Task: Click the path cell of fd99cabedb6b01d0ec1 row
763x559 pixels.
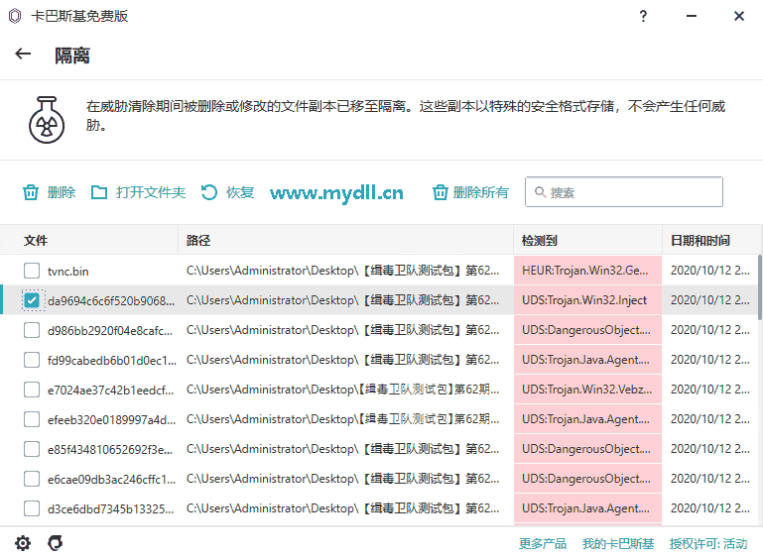Action: point(346,360)
